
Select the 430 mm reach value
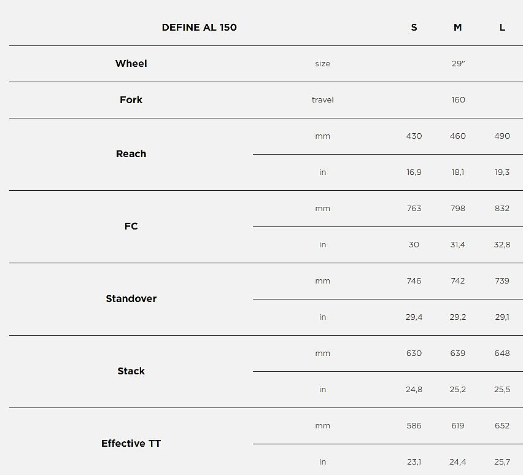(414, 136)
